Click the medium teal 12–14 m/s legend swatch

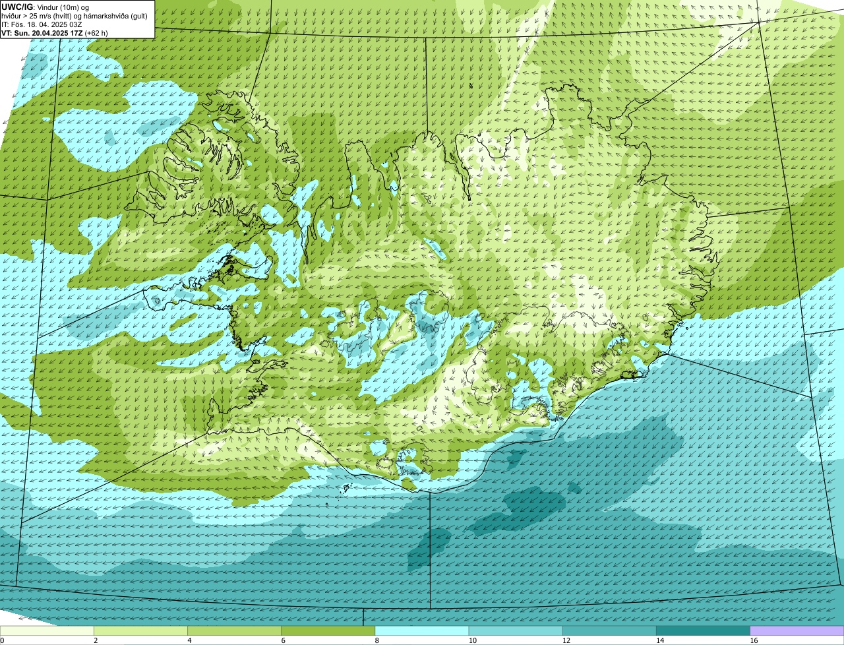[x=609, y=630]
